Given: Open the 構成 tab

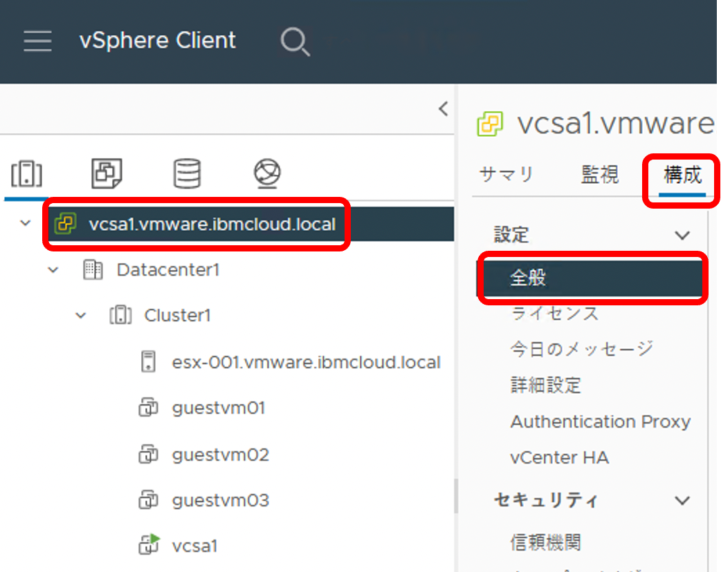Looking at the screenshot, I should click(x=682, y=176).
